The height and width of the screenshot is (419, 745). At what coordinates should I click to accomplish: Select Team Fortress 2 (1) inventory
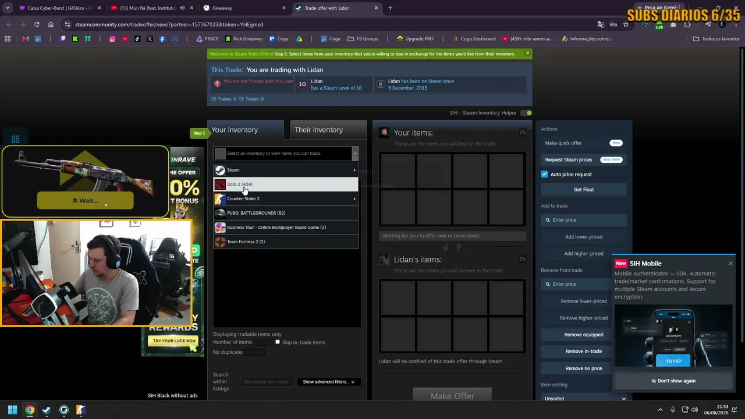[x=285, y=242]
